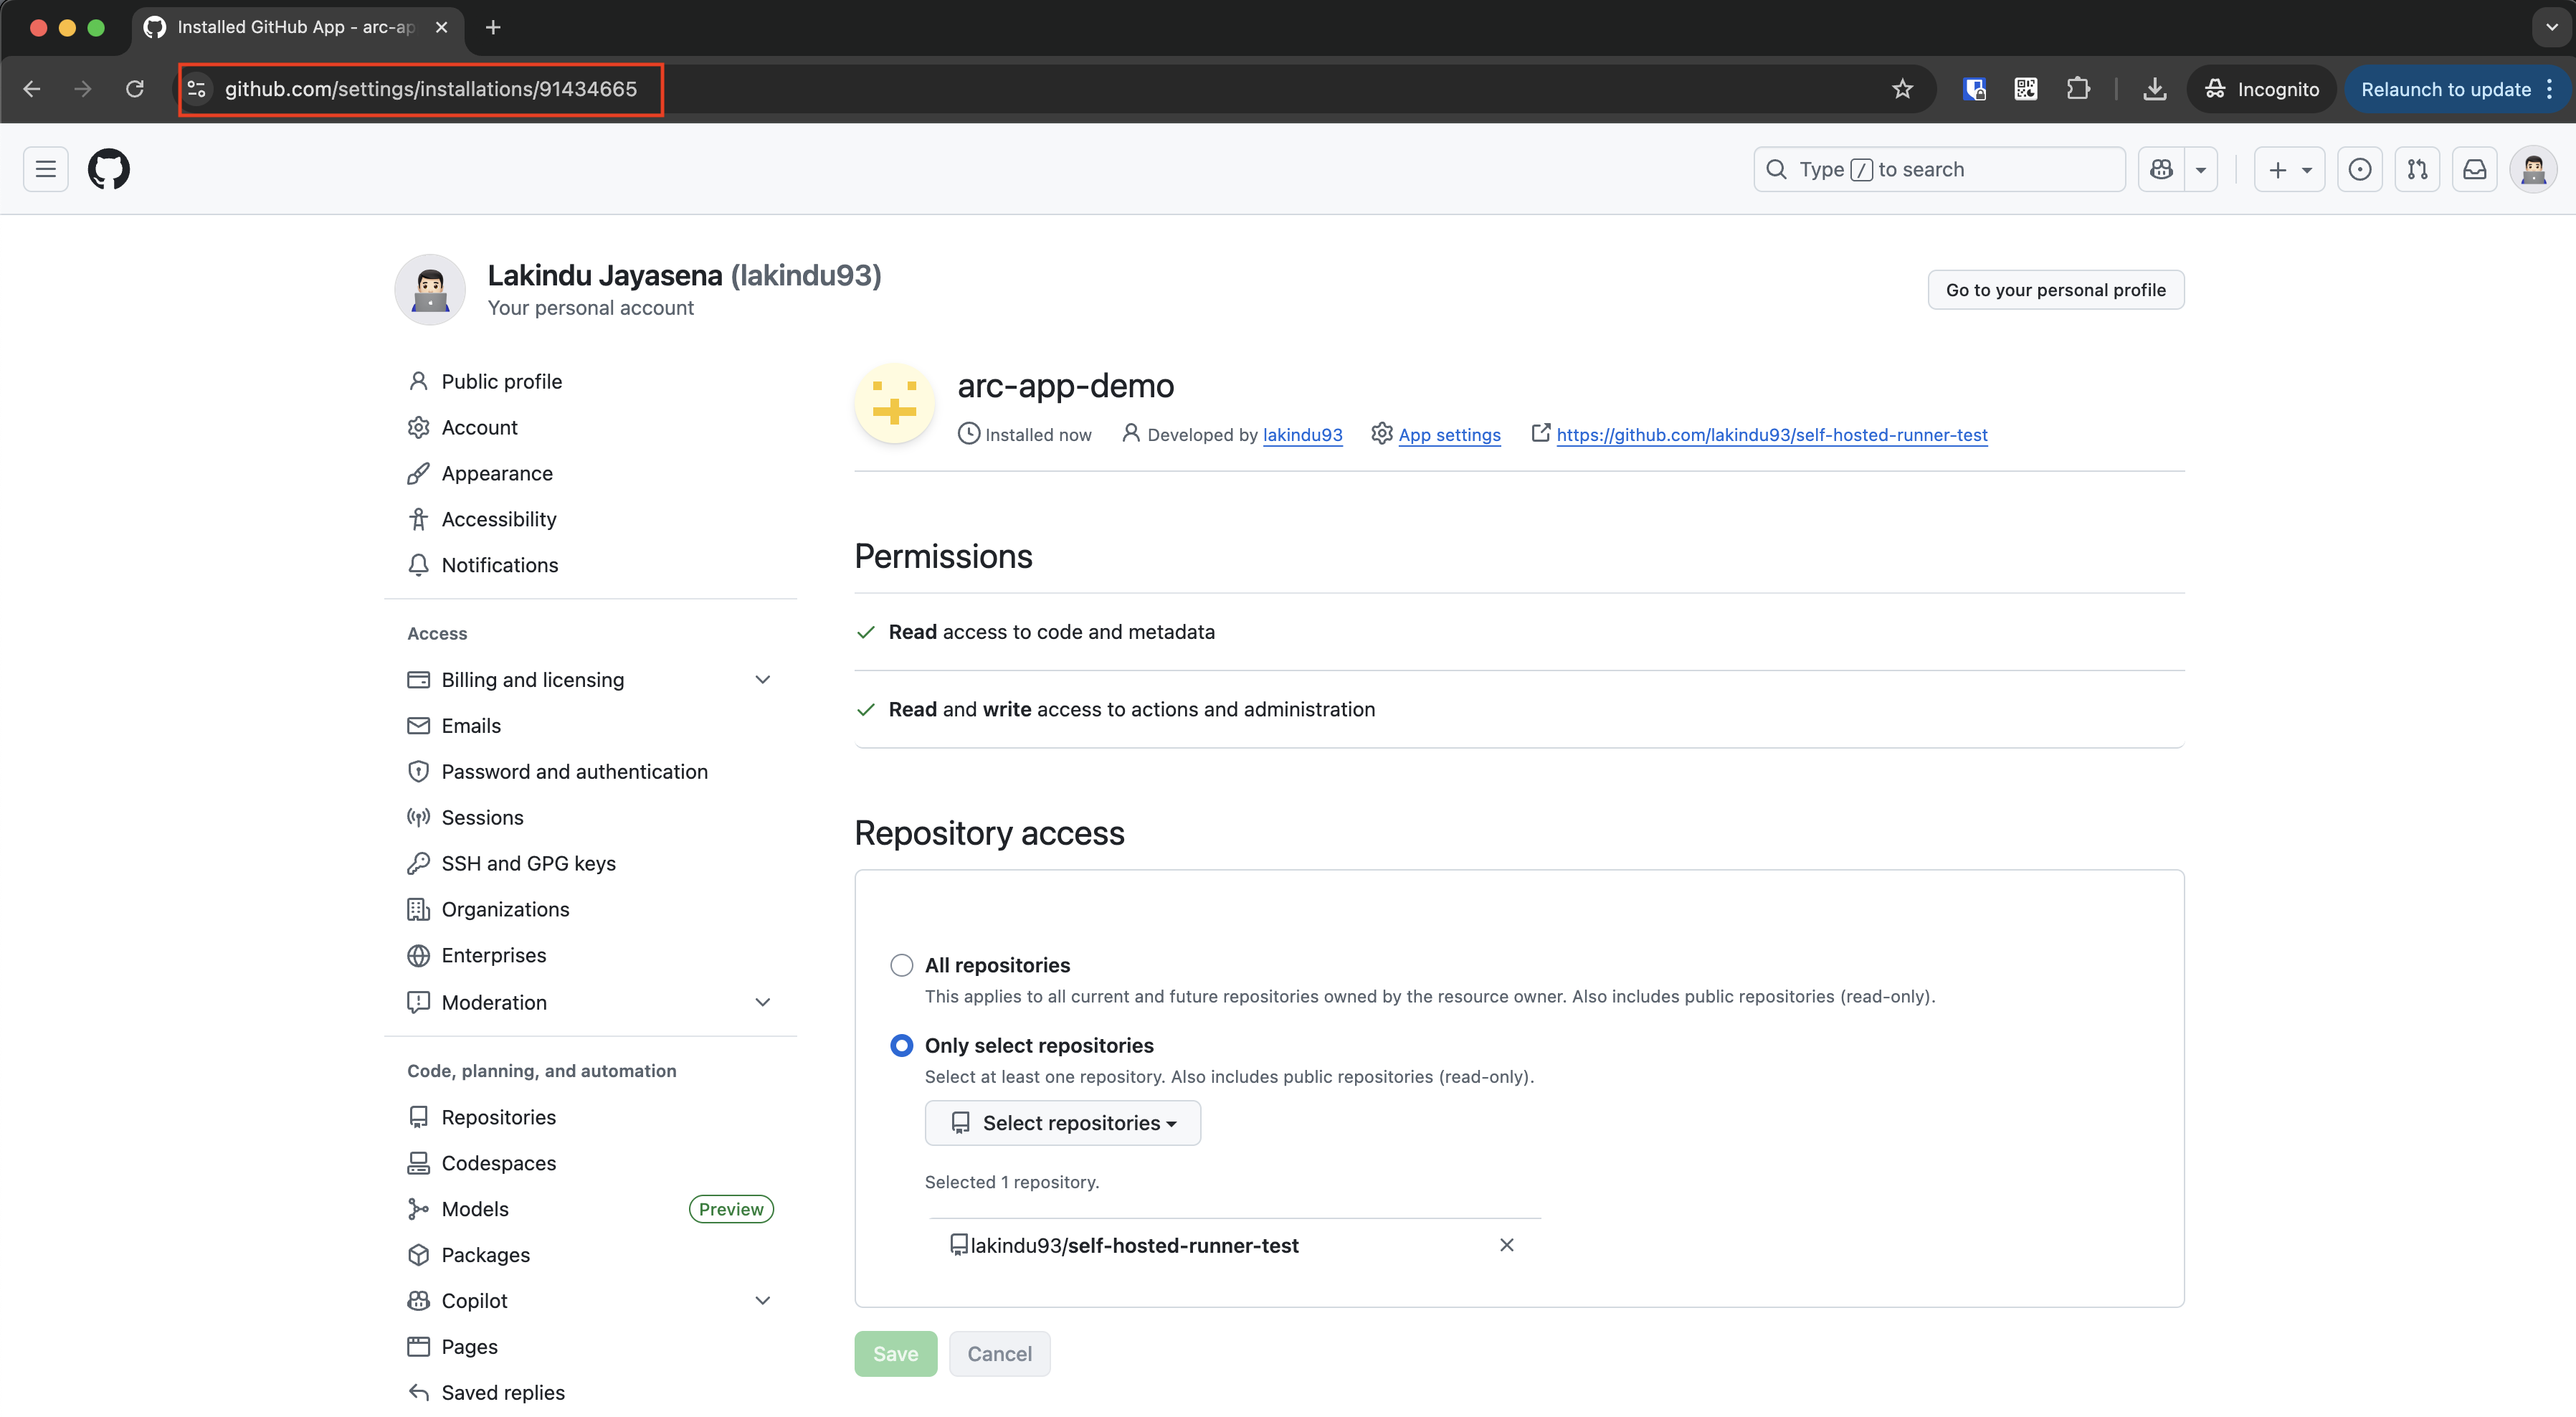Go to the SSH and GPG keys section
2576x1417 pixels.
[x=528, y=863]
